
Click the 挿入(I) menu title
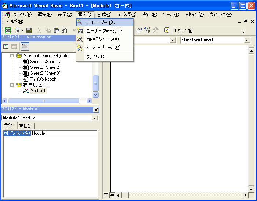pos(85,15)
